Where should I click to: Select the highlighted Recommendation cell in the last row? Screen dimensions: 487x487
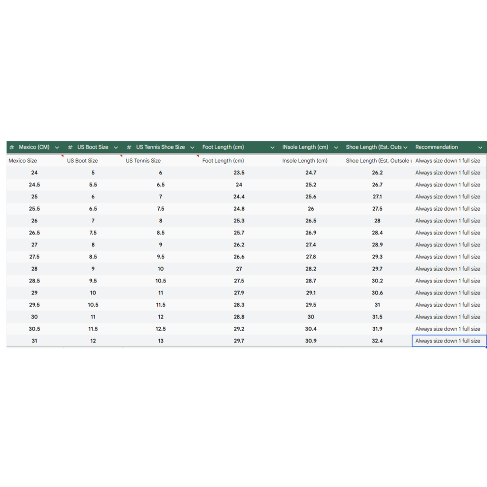[x=449, y=341]
